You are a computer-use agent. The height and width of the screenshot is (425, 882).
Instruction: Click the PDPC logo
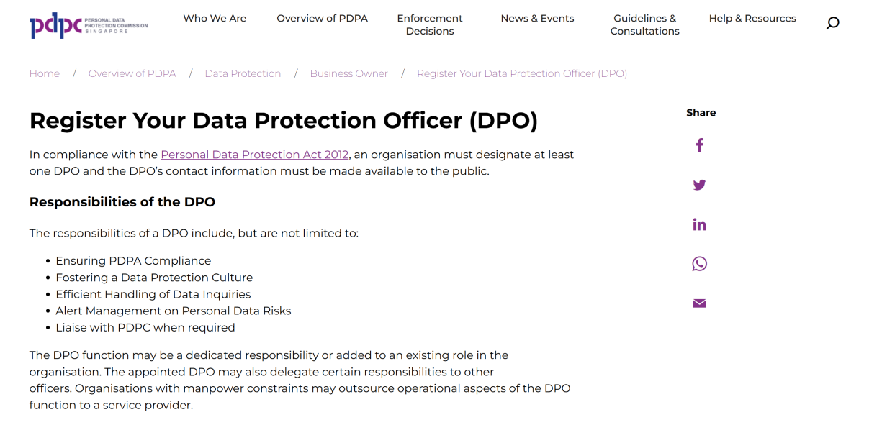pos(89,25)
